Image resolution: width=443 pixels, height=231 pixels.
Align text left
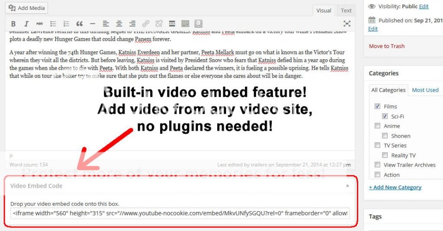click(106, 24)
